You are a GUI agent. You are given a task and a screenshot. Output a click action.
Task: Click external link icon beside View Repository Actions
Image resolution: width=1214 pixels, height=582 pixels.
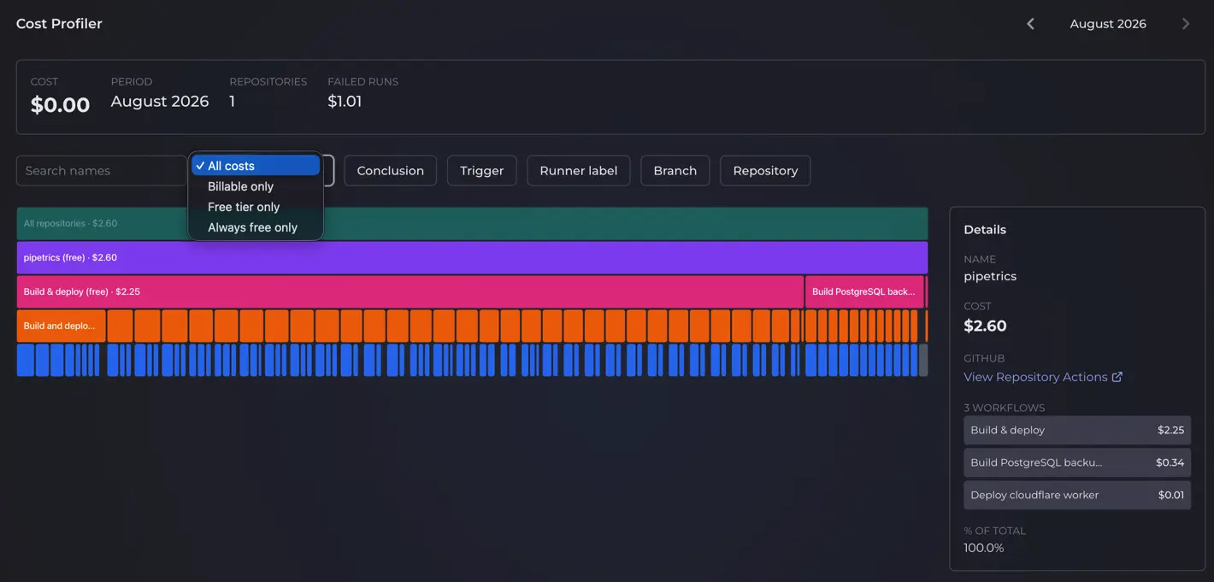(x=1117, y=377)
